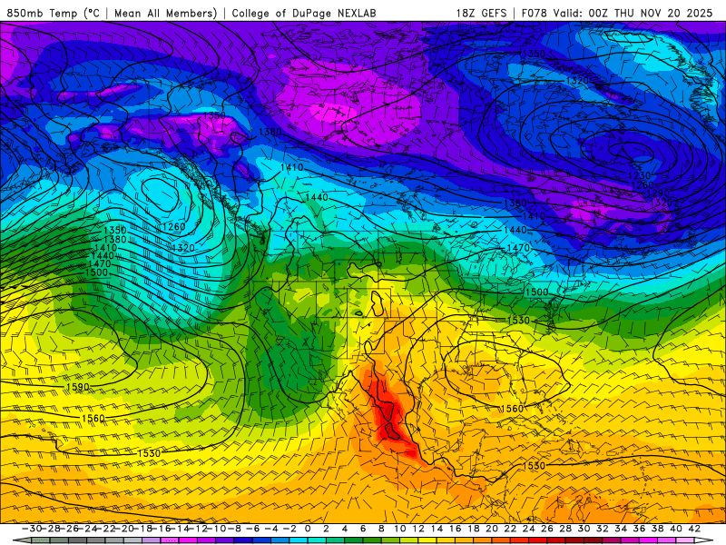Click the -16 temperature scale value
This screenshot has width=726, height=545.
(x=162, y=529)
